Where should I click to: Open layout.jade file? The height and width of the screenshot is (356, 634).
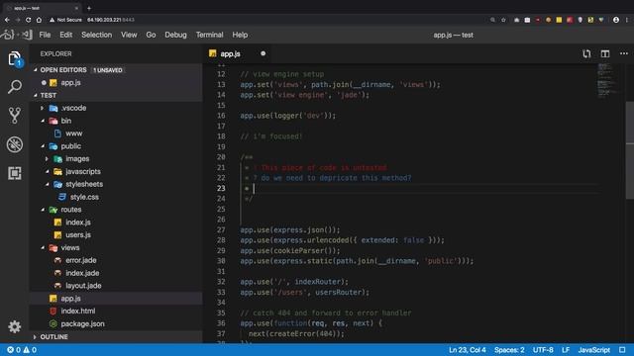(x=83, y=286)
